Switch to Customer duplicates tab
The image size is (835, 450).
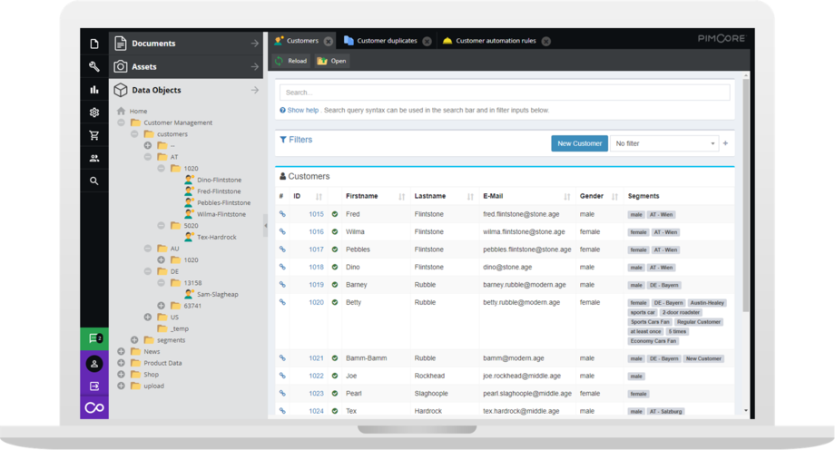pyautogui.click(x=387, y=41)
